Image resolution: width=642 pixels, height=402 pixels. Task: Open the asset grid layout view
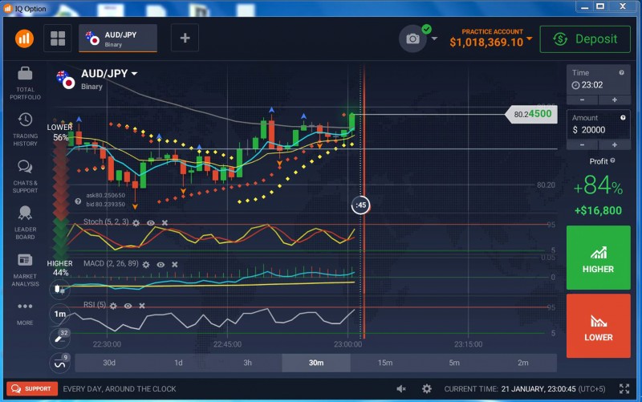[58, 38]
